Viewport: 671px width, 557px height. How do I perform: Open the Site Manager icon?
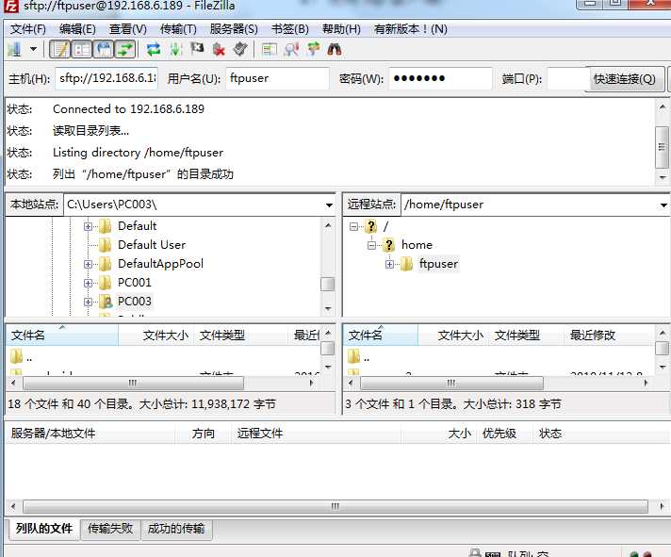pyautogui.click(x=14, y=49)
